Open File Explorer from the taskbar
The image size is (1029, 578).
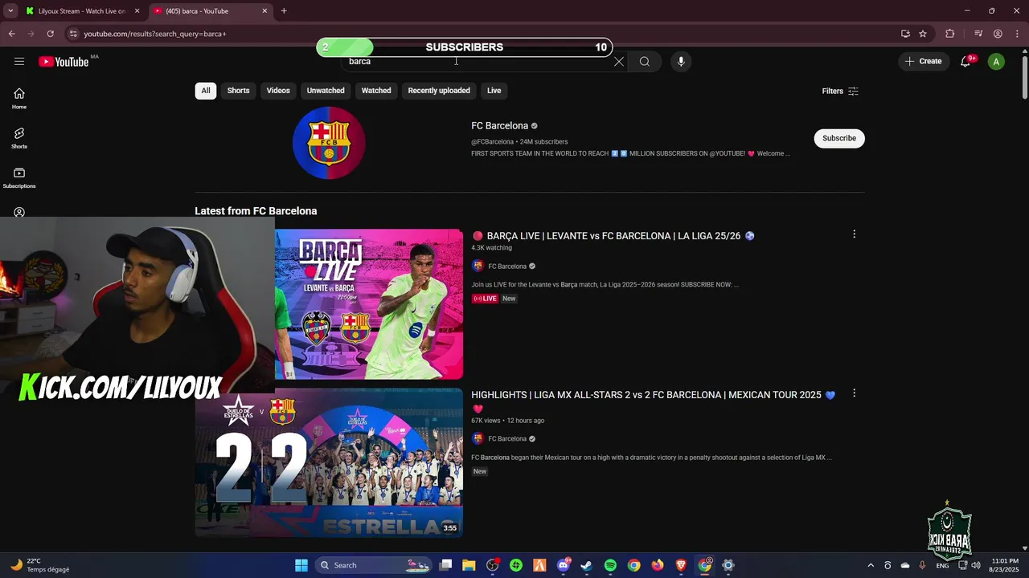click(x=469, y=565)
